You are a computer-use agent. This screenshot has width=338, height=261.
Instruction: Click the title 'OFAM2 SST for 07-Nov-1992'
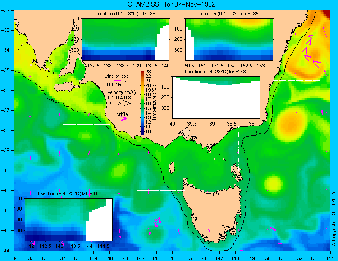pos(171,4)
